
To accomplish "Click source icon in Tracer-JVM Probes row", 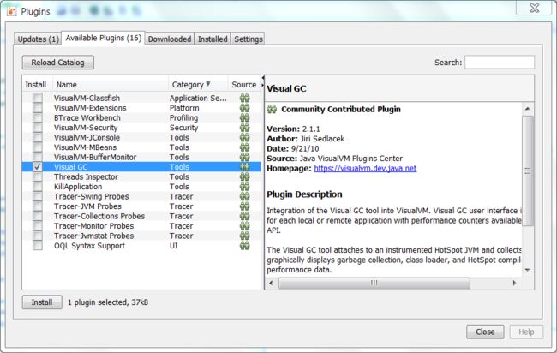I will tap(244, 206).
